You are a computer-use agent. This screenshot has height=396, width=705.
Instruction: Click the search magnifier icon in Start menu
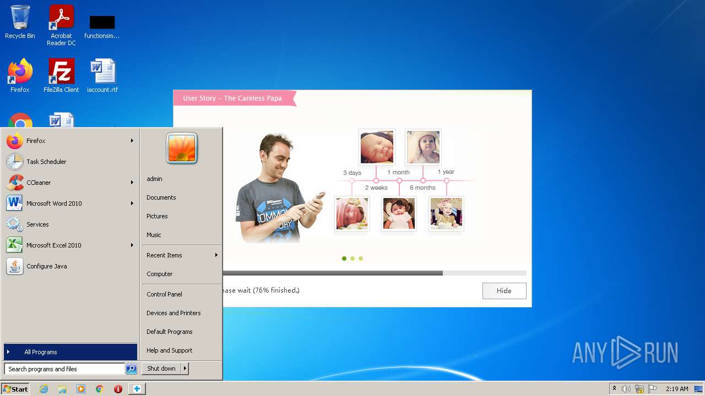tap(131, 369)
